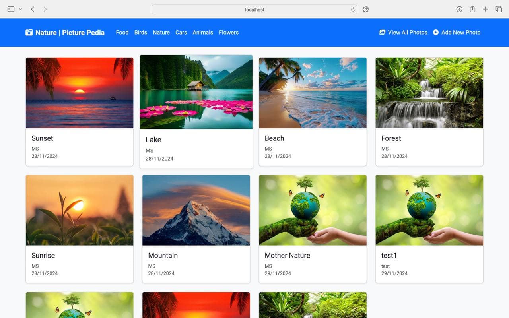Go forward with the browser forward arrow

(45, 9)
